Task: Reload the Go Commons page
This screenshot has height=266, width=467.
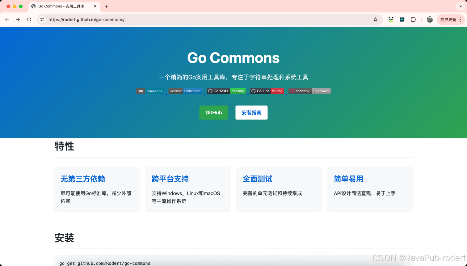Action: (29, 19)
